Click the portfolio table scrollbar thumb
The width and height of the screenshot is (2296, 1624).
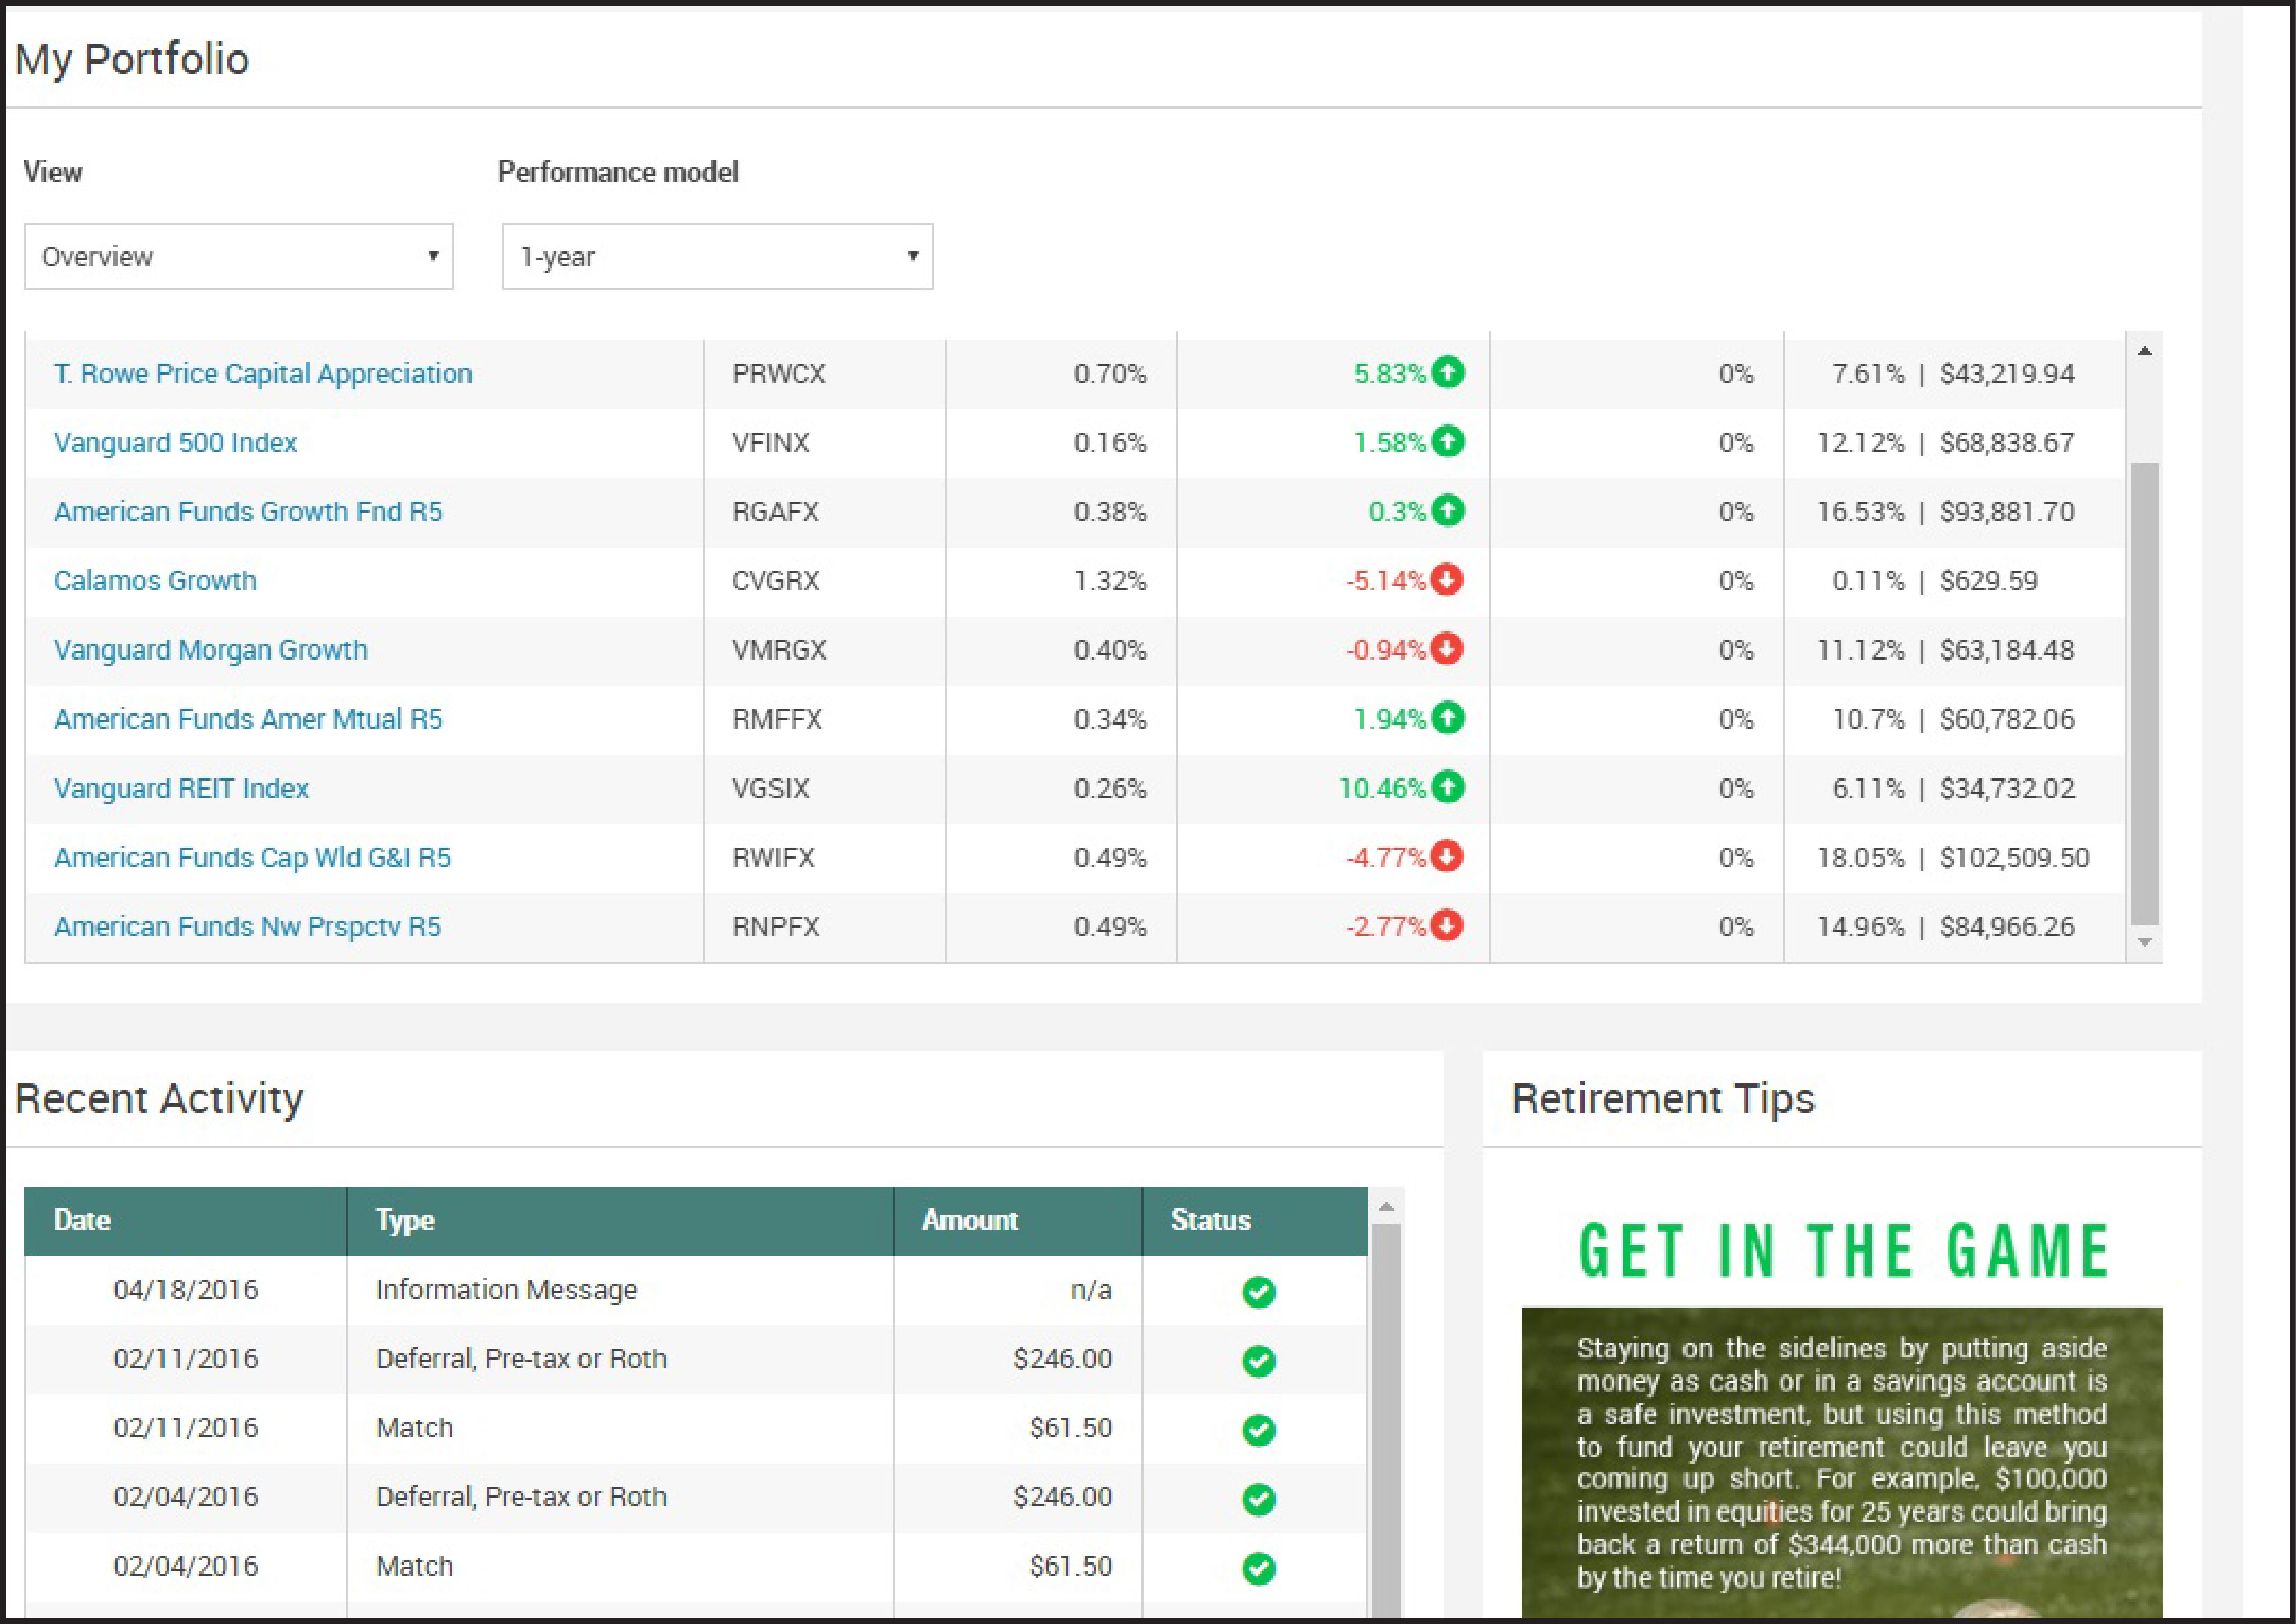click(x=2144, y=694)
